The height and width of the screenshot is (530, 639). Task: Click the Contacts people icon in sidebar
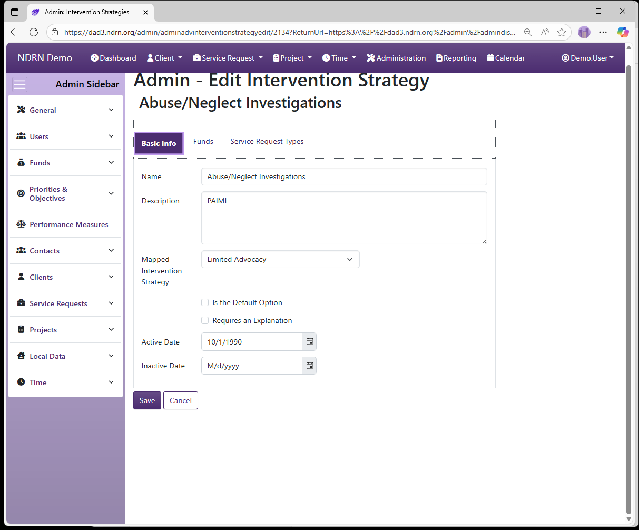[x=21, y=251]
